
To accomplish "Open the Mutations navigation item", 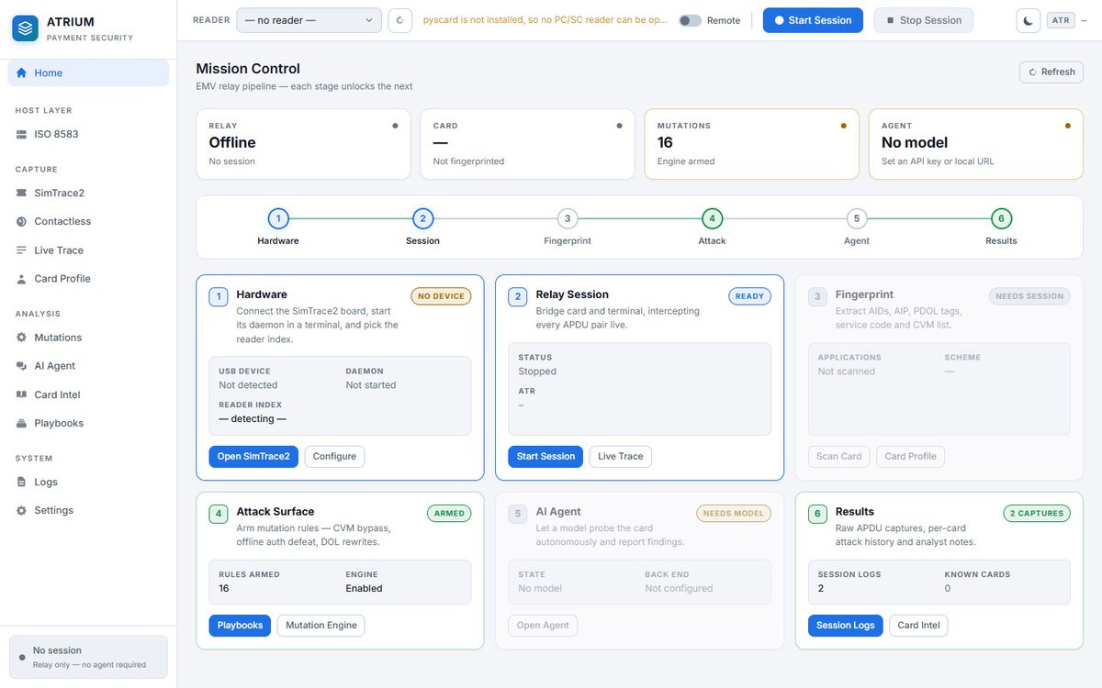I will click(x=88, y=338).
